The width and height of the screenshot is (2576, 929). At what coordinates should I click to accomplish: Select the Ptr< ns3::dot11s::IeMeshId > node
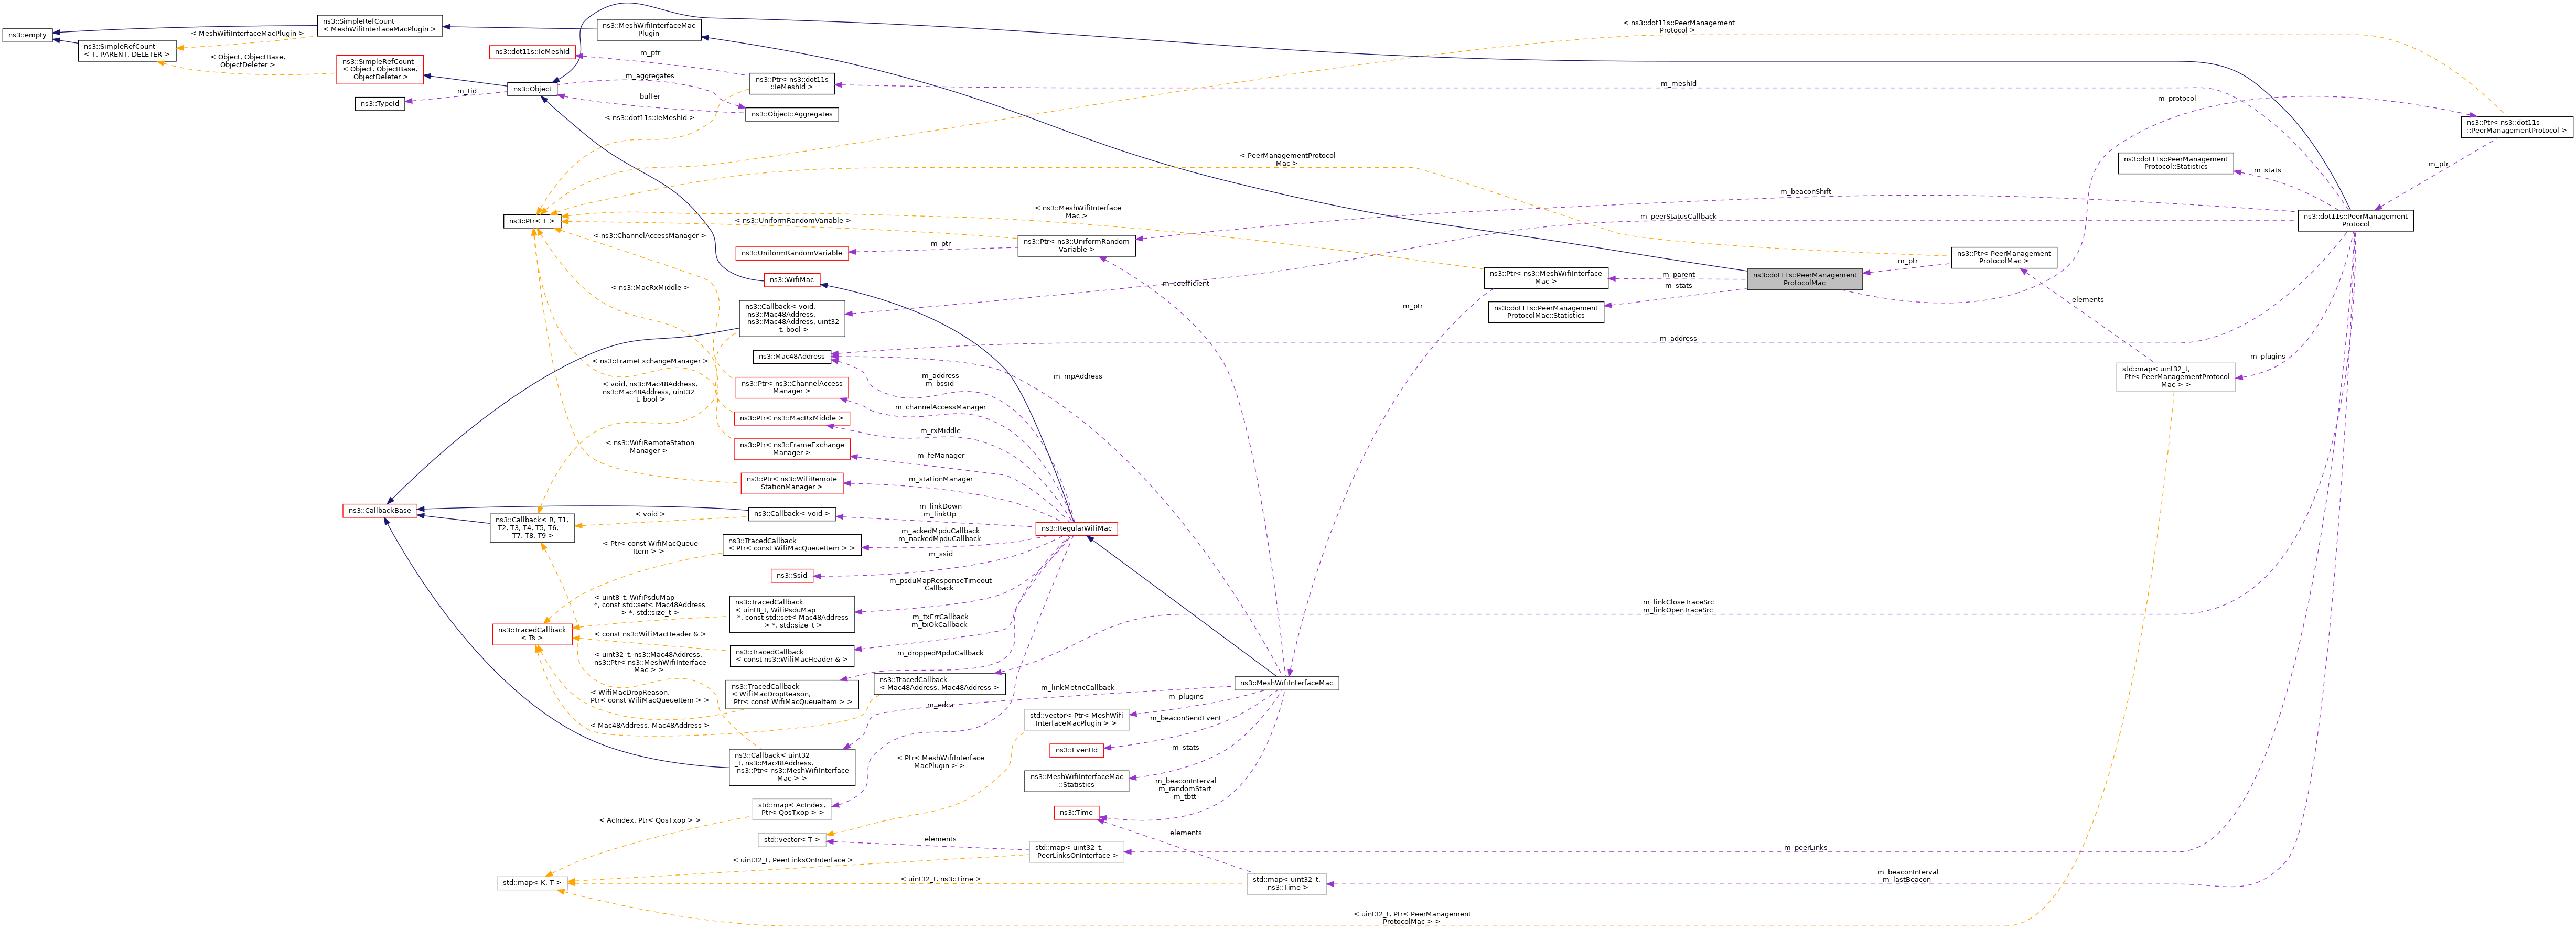[792, 83]
